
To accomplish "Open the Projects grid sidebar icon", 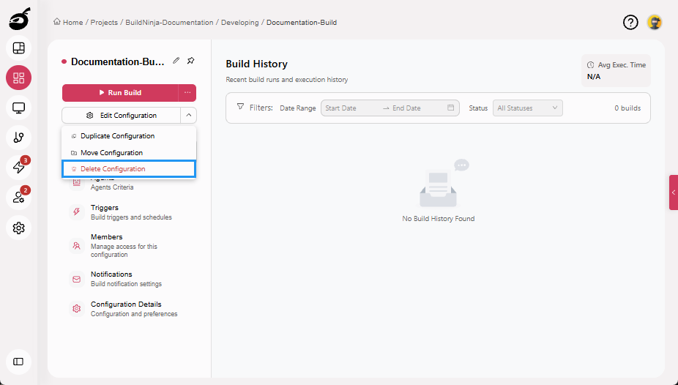I will click(x=18, y=78).
